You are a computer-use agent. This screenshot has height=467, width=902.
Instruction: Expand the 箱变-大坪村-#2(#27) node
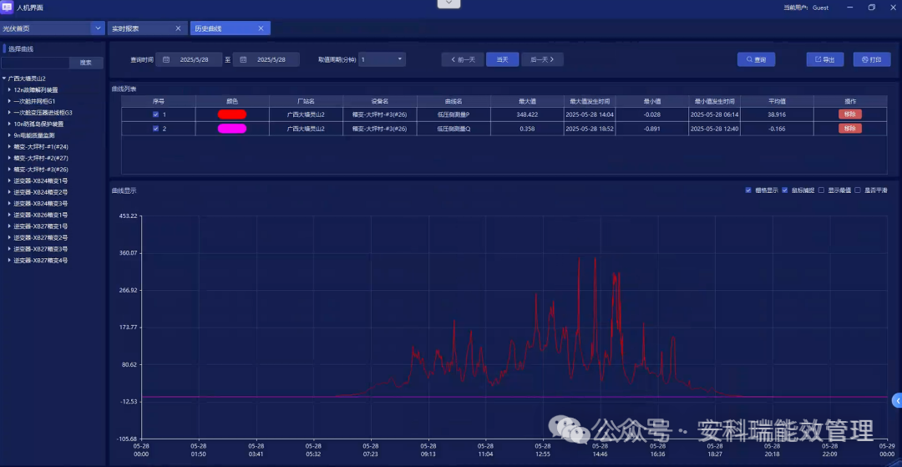[9, 158]
